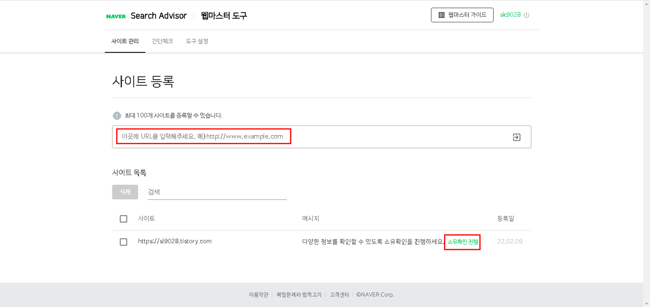Image resolution: width=650 pixels, height=307 pixels.
Task: Click the info exclamation icon
Action: (x=117, y=116)
